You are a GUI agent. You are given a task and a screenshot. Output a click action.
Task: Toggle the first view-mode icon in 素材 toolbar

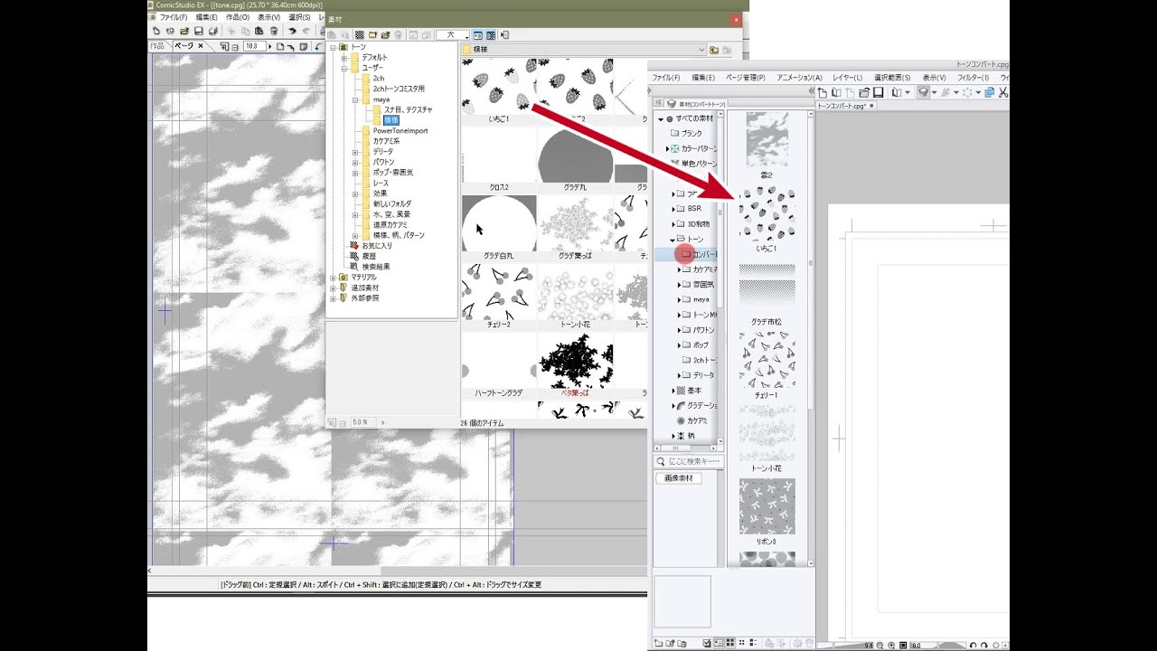coord(478,35)
